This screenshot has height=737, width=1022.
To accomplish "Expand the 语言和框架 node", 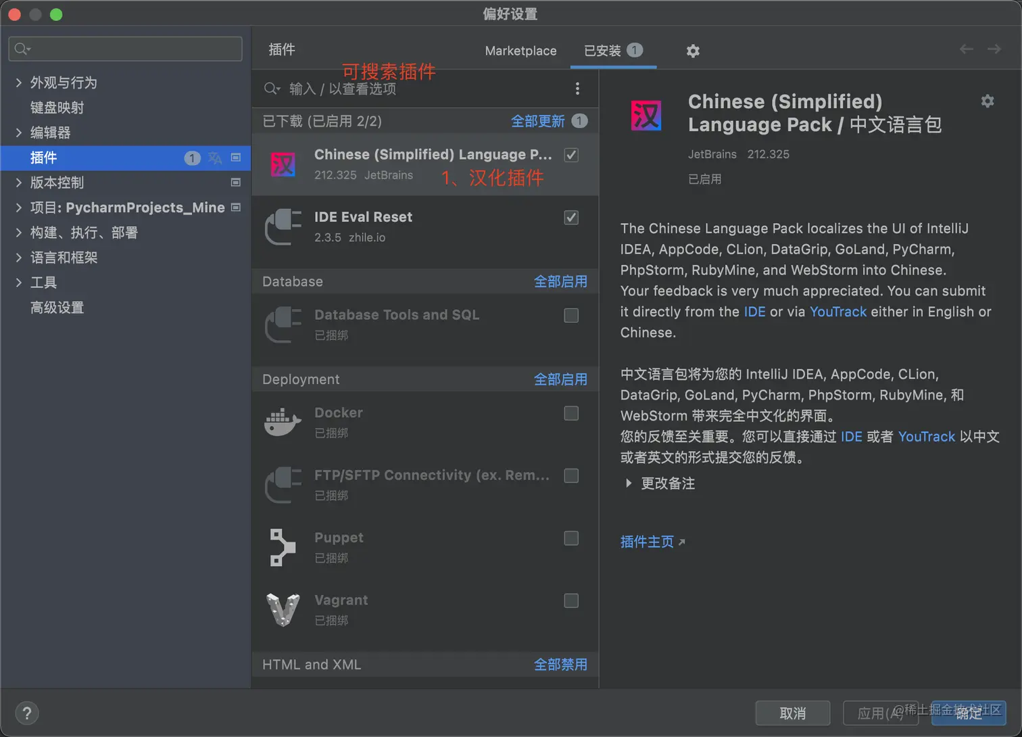I will (x=18, y=258).
